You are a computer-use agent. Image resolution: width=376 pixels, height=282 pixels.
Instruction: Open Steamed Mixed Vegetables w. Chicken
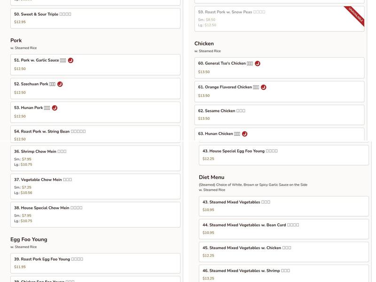[x=283, y=251]
